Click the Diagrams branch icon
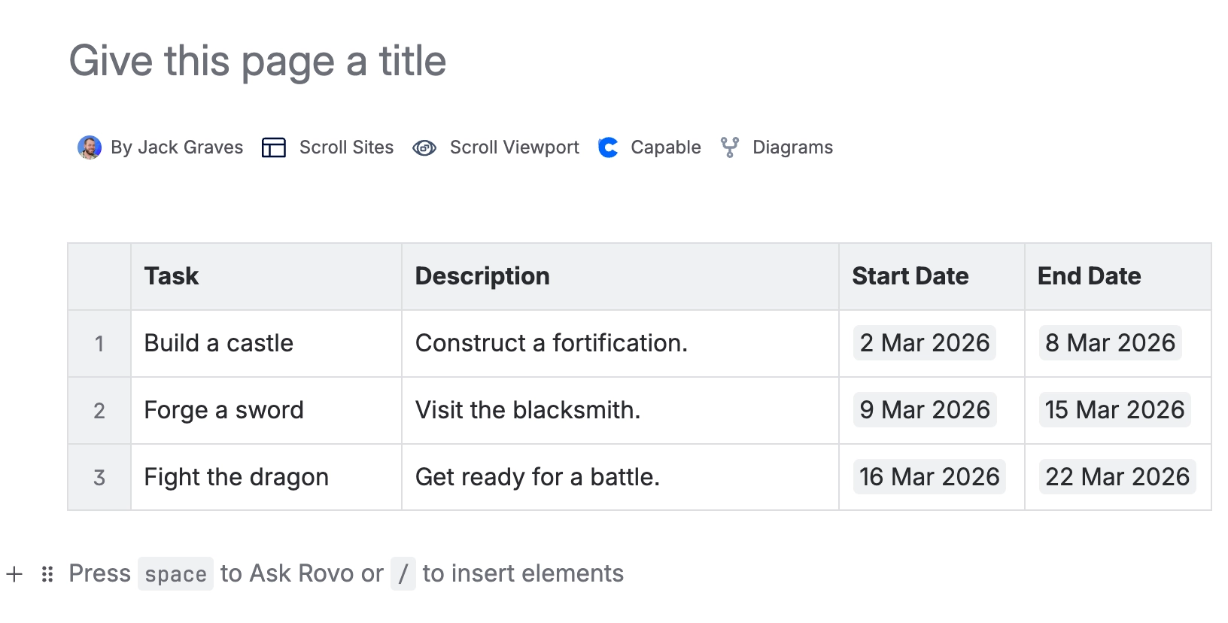The height and width of the screenshot is (623, 1228). [729, 147]
